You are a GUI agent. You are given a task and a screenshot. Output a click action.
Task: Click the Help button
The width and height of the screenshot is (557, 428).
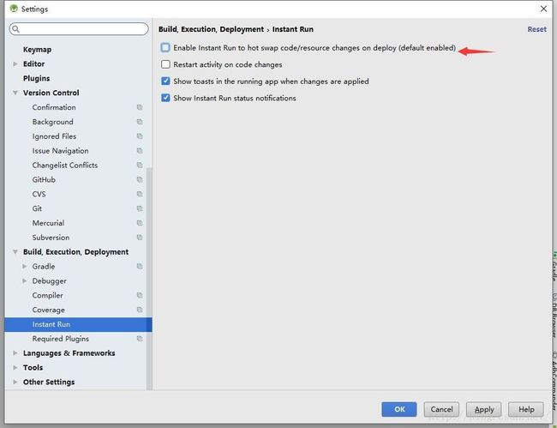526,409
